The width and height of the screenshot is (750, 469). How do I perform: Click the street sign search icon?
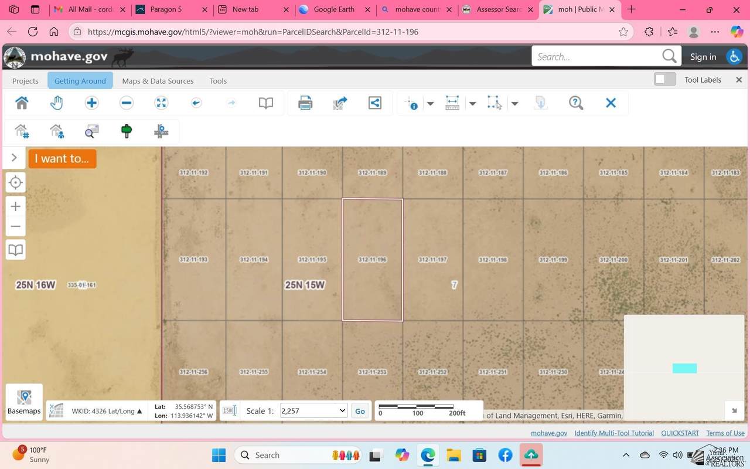tap(127, 131)
